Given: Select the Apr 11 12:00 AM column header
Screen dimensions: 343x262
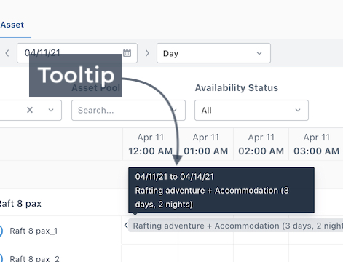Looking at the screenshot, I should [151, 144].
